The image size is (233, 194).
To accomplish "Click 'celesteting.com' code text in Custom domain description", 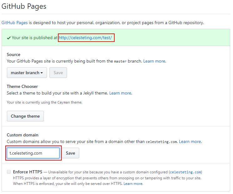I will coord(161,142).
